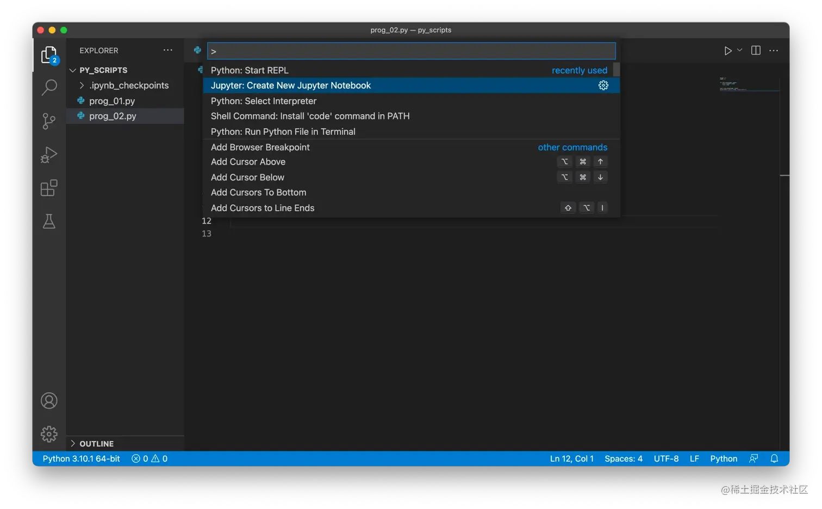Click Ln 12, Col 1 status entry
822x509 pixels.
point(571,458)
